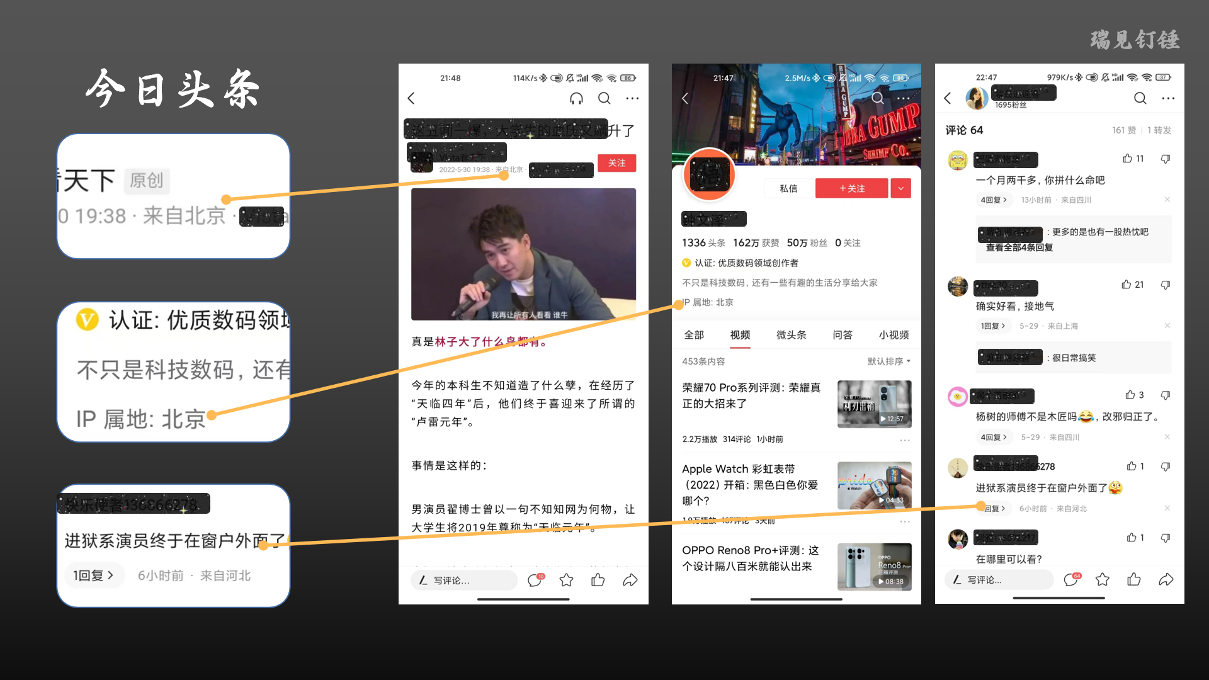Switch to the 微头条 tab
Image resolution: width=1209 pixels, height=680 pixels.
791,335
